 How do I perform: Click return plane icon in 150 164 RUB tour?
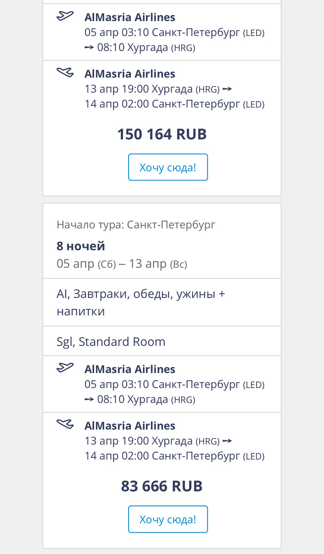coord(65,72)
